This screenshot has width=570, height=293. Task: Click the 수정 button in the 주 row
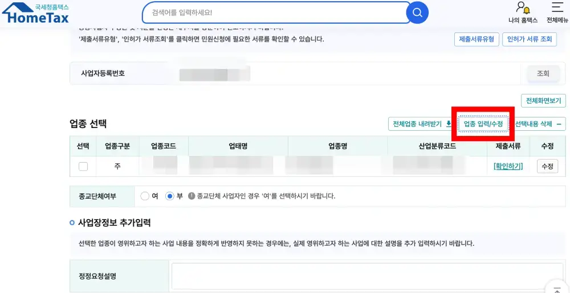tap(547, 167)
